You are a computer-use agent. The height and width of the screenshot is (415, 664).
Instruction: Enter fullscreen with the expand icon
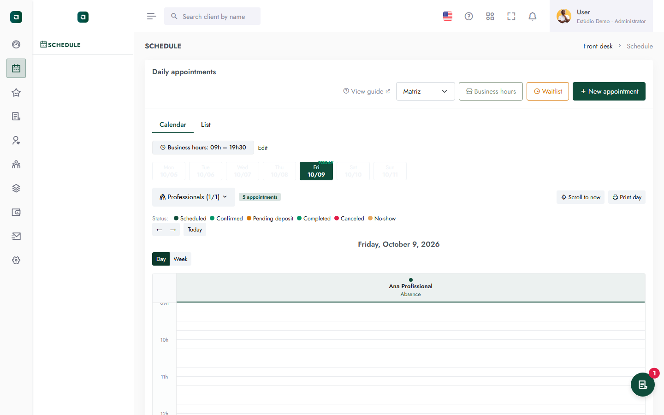511,17
